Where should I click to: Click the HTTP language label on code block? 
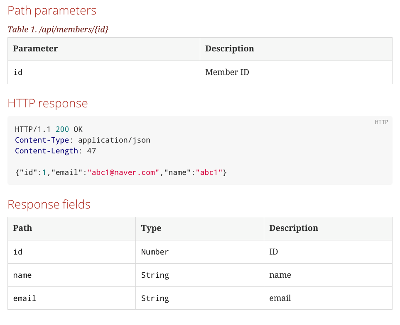pyautogui.click(x=381, y=122)
